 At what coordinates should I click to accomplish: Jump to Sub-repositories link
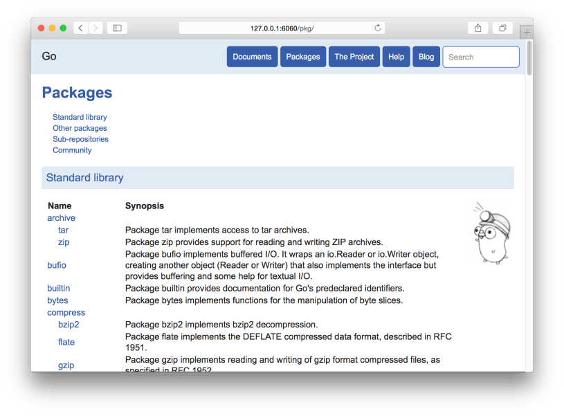pos(80,139)
